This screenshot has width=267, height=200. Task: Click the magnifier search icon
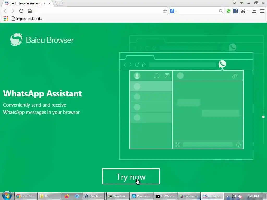(221, 11)
